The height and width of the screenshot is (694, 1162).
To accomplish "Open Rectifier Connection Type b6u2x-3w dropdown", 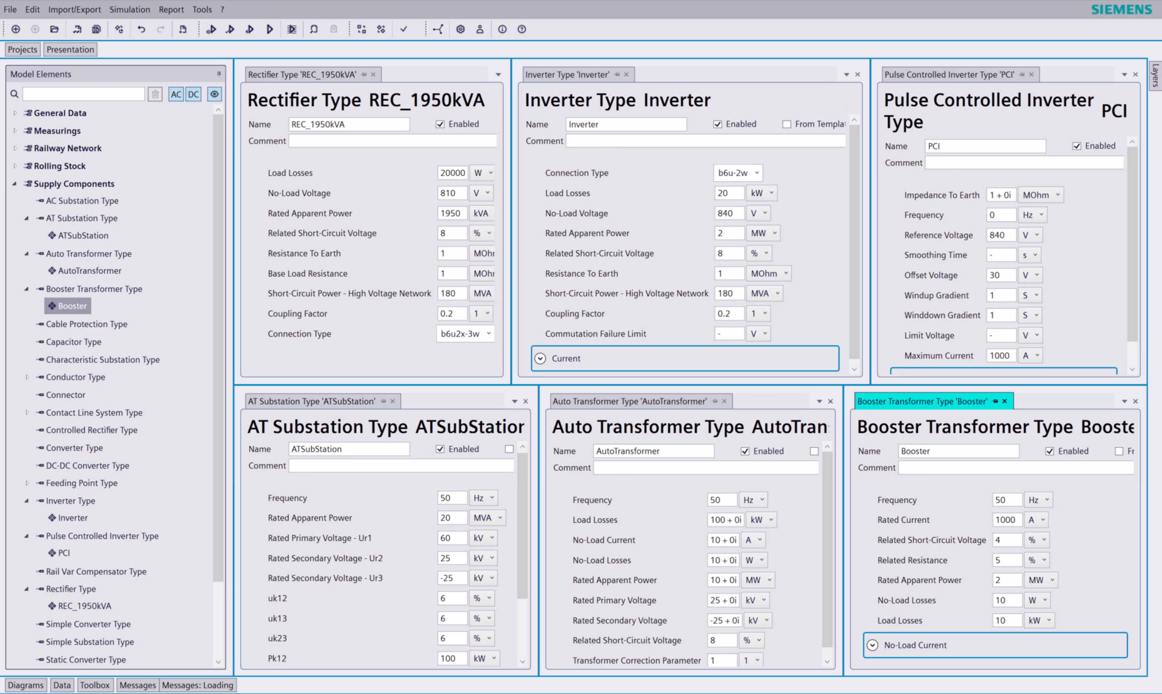I will 465,334.
